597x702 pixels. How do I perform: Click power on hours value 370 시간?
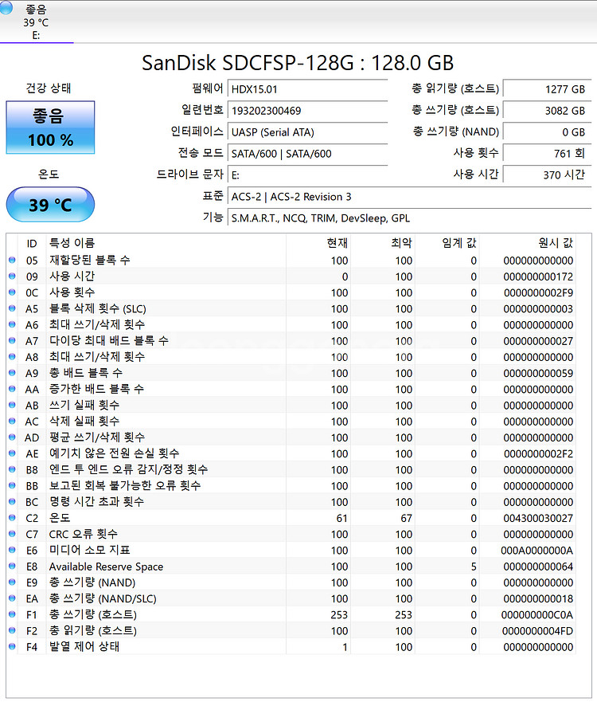tap(547, 175)
